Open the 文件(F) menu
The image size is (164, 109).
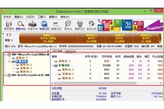click(7, 17)
